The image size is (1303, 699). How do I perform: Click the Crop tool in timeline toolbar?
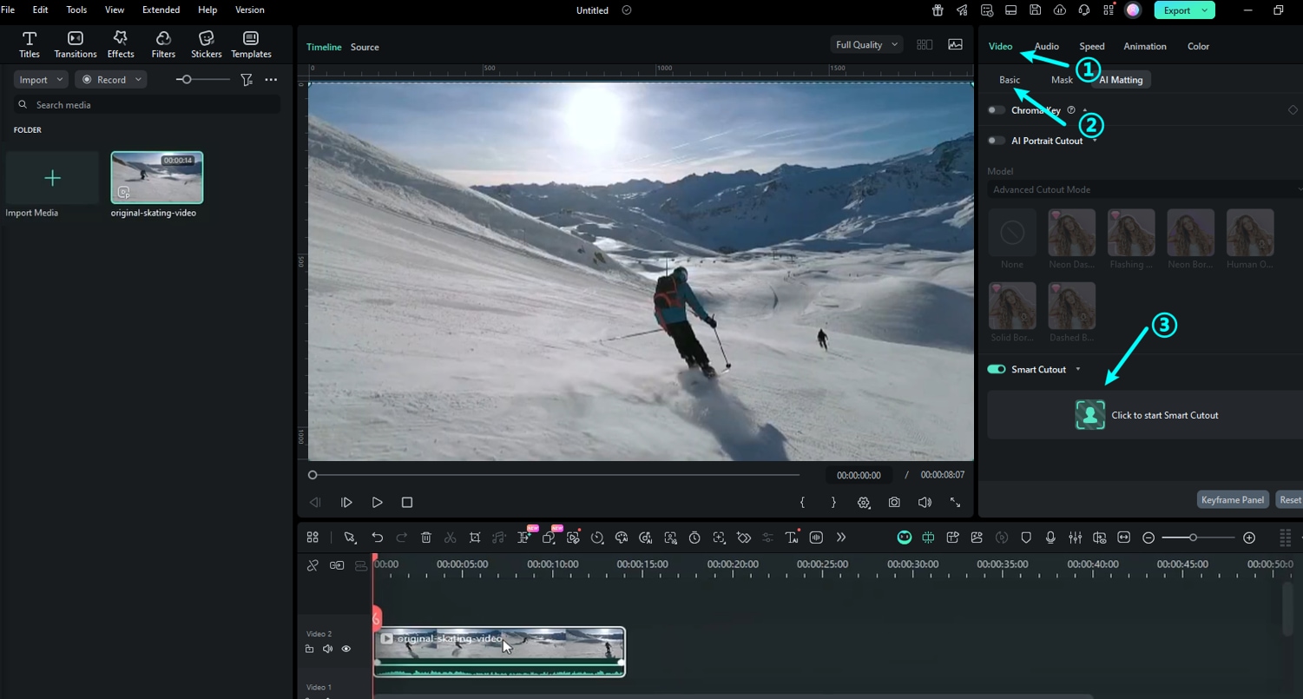point(475,537)
